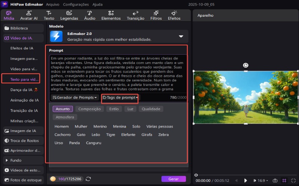
Task: Play the preview video
Action: click(246, 180)
